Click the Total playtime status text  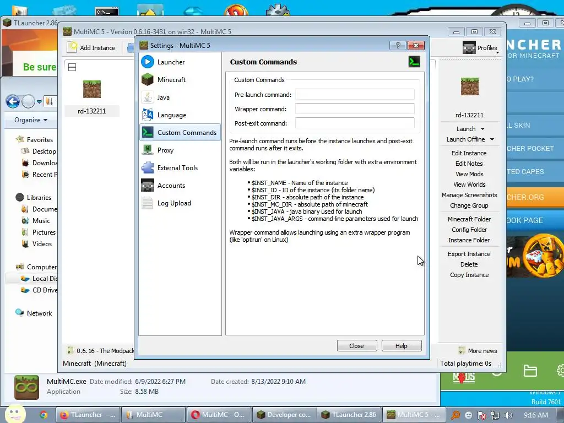pyautogui.click(x=465, y=364)
